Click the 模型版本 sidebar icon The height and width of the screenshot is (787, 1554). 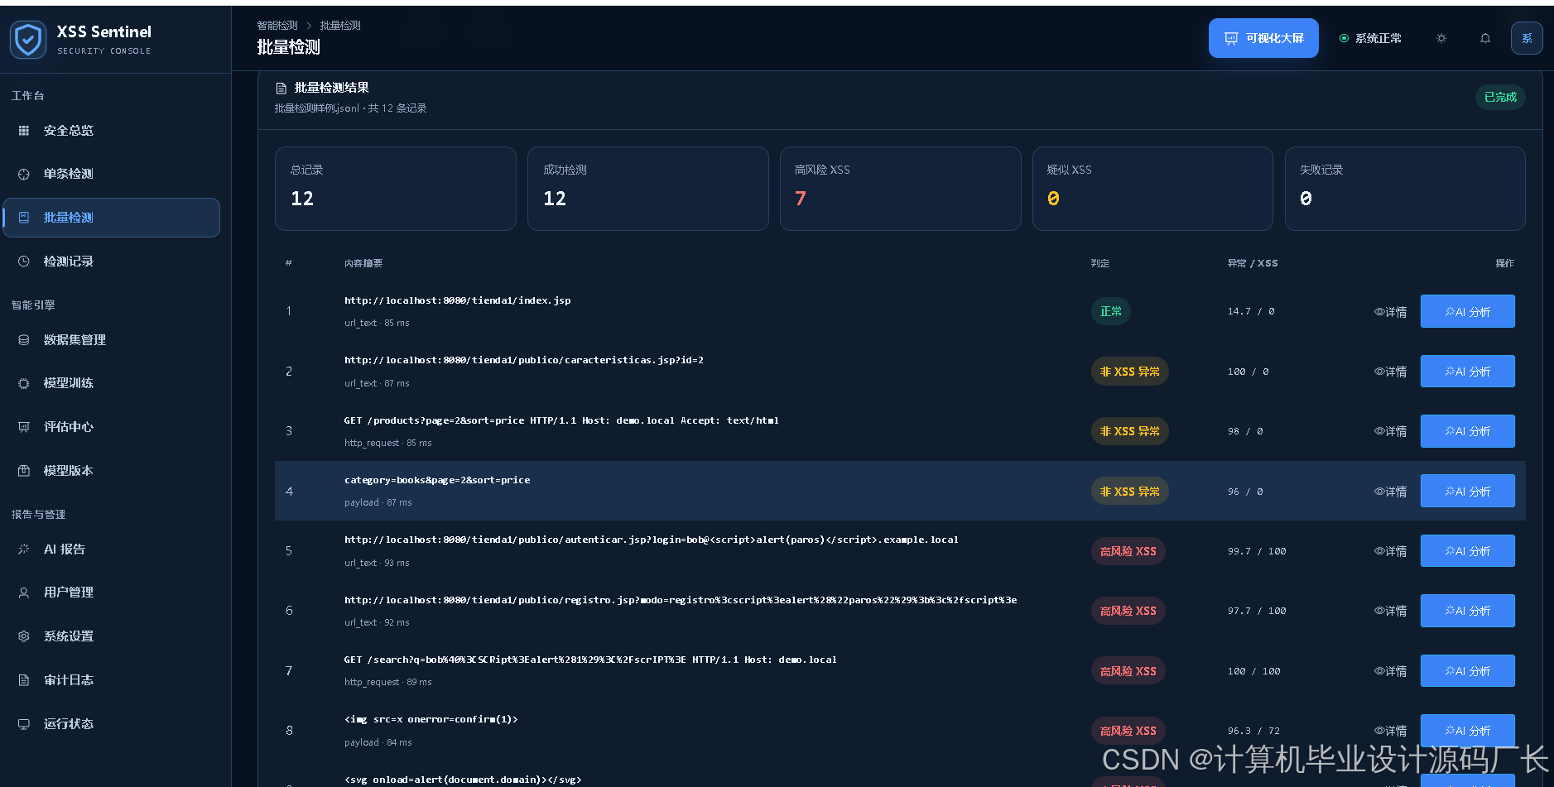[24, 471]
